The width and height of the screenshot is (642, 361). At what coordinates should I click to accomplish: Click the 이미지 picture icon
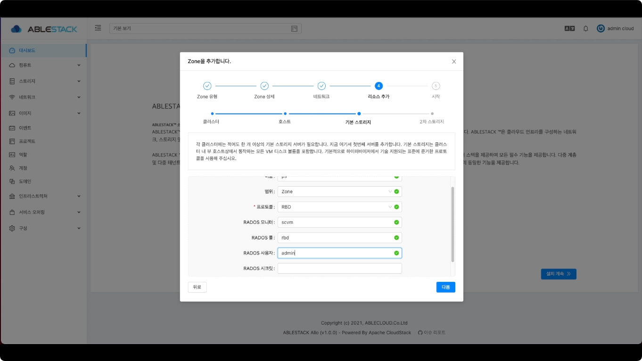[12, 113]
